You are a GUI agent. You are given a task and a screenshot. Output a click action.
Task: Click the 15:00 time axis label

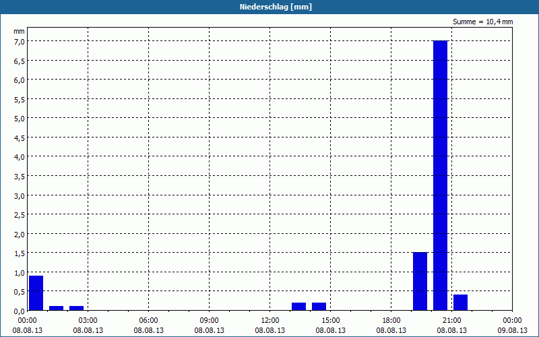tap(331, 321)
